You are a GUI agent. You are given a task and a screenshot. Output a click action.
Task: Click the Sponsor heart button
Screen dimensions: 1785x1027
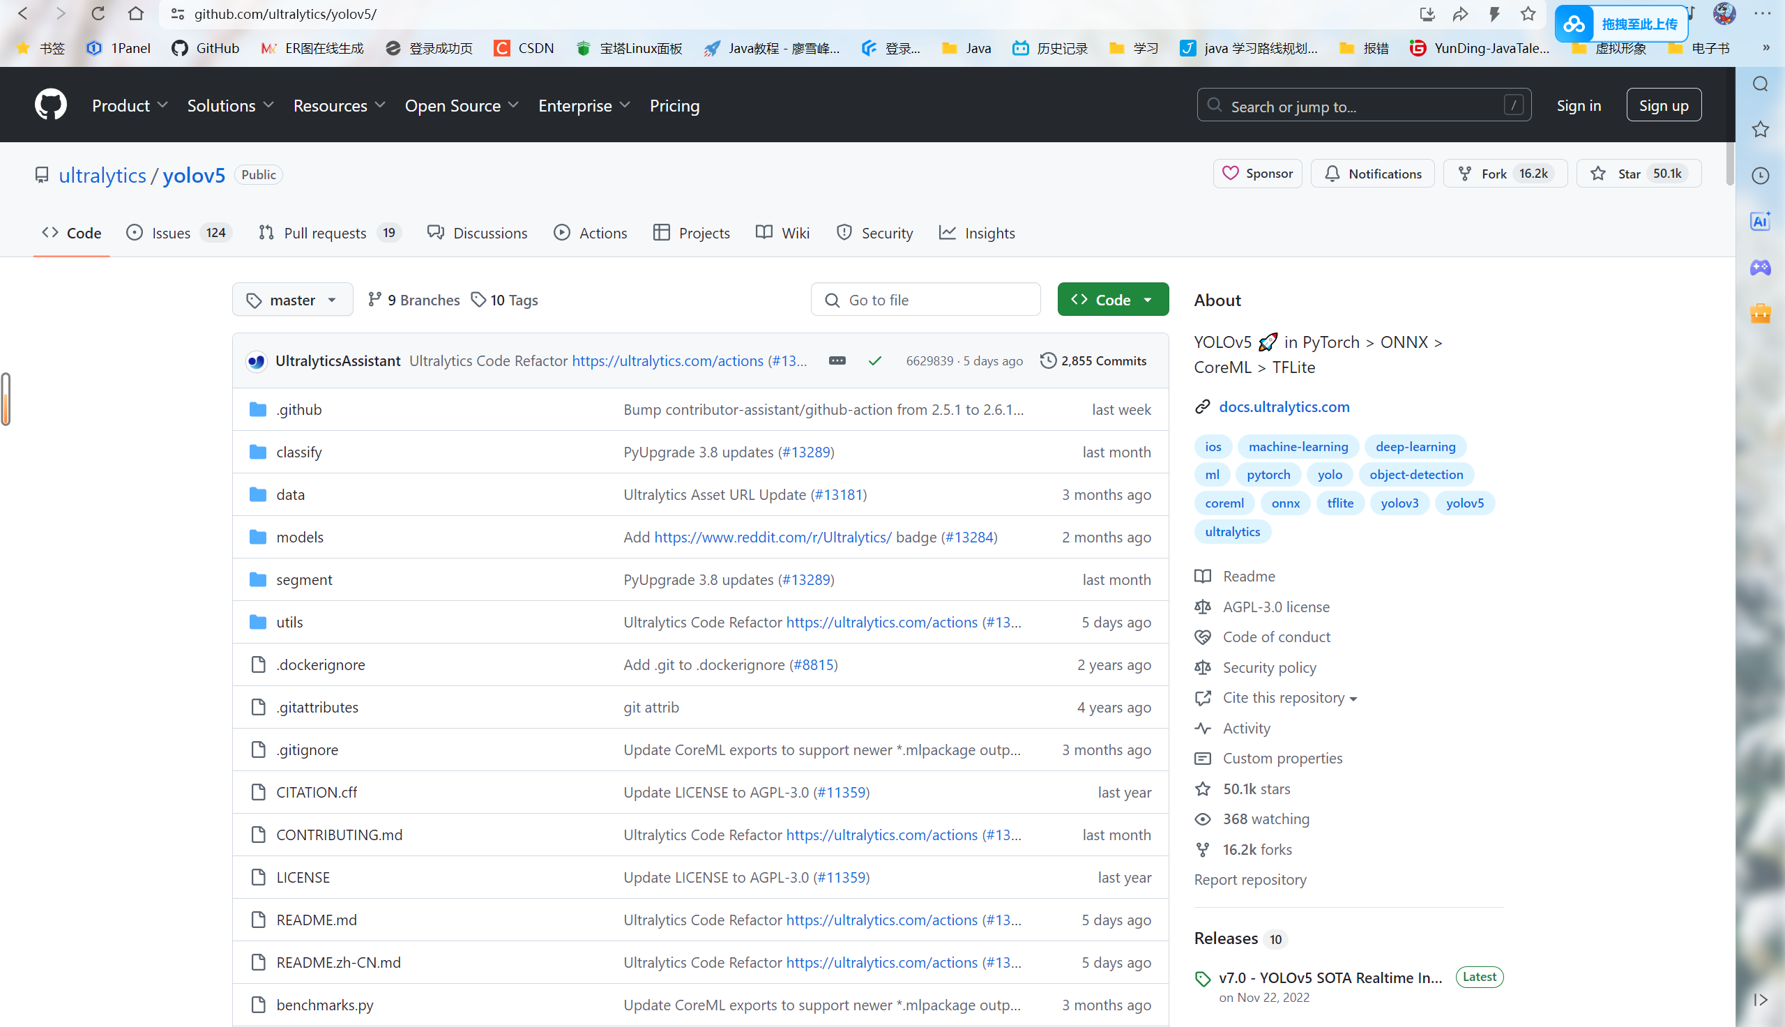point(1257,174)
